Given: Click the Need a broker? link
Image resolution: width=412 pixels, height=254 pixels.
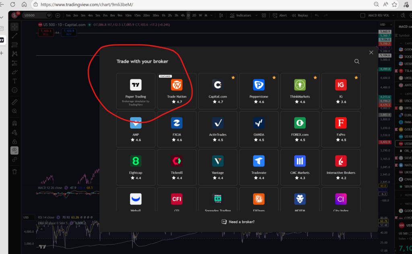Looking at the screenshot, I should pos(238,222).
